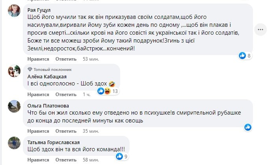Open Ольга Платонова's profile avatar
Screen dimensions: 268x165
(15, 107)
